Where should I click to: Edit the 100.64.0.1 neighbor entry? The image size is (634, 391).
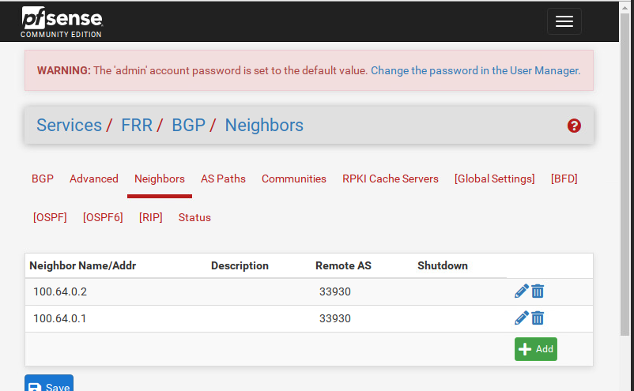pos(522,318)
